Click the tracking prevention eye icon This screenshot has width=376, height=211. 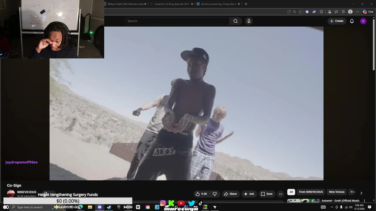[294, 12]
